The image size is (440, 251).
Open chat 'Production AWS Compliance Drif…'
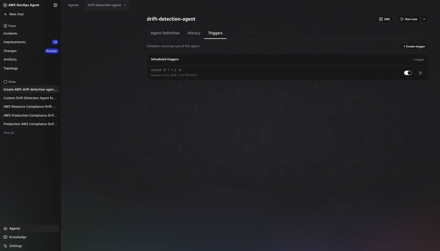30,124
